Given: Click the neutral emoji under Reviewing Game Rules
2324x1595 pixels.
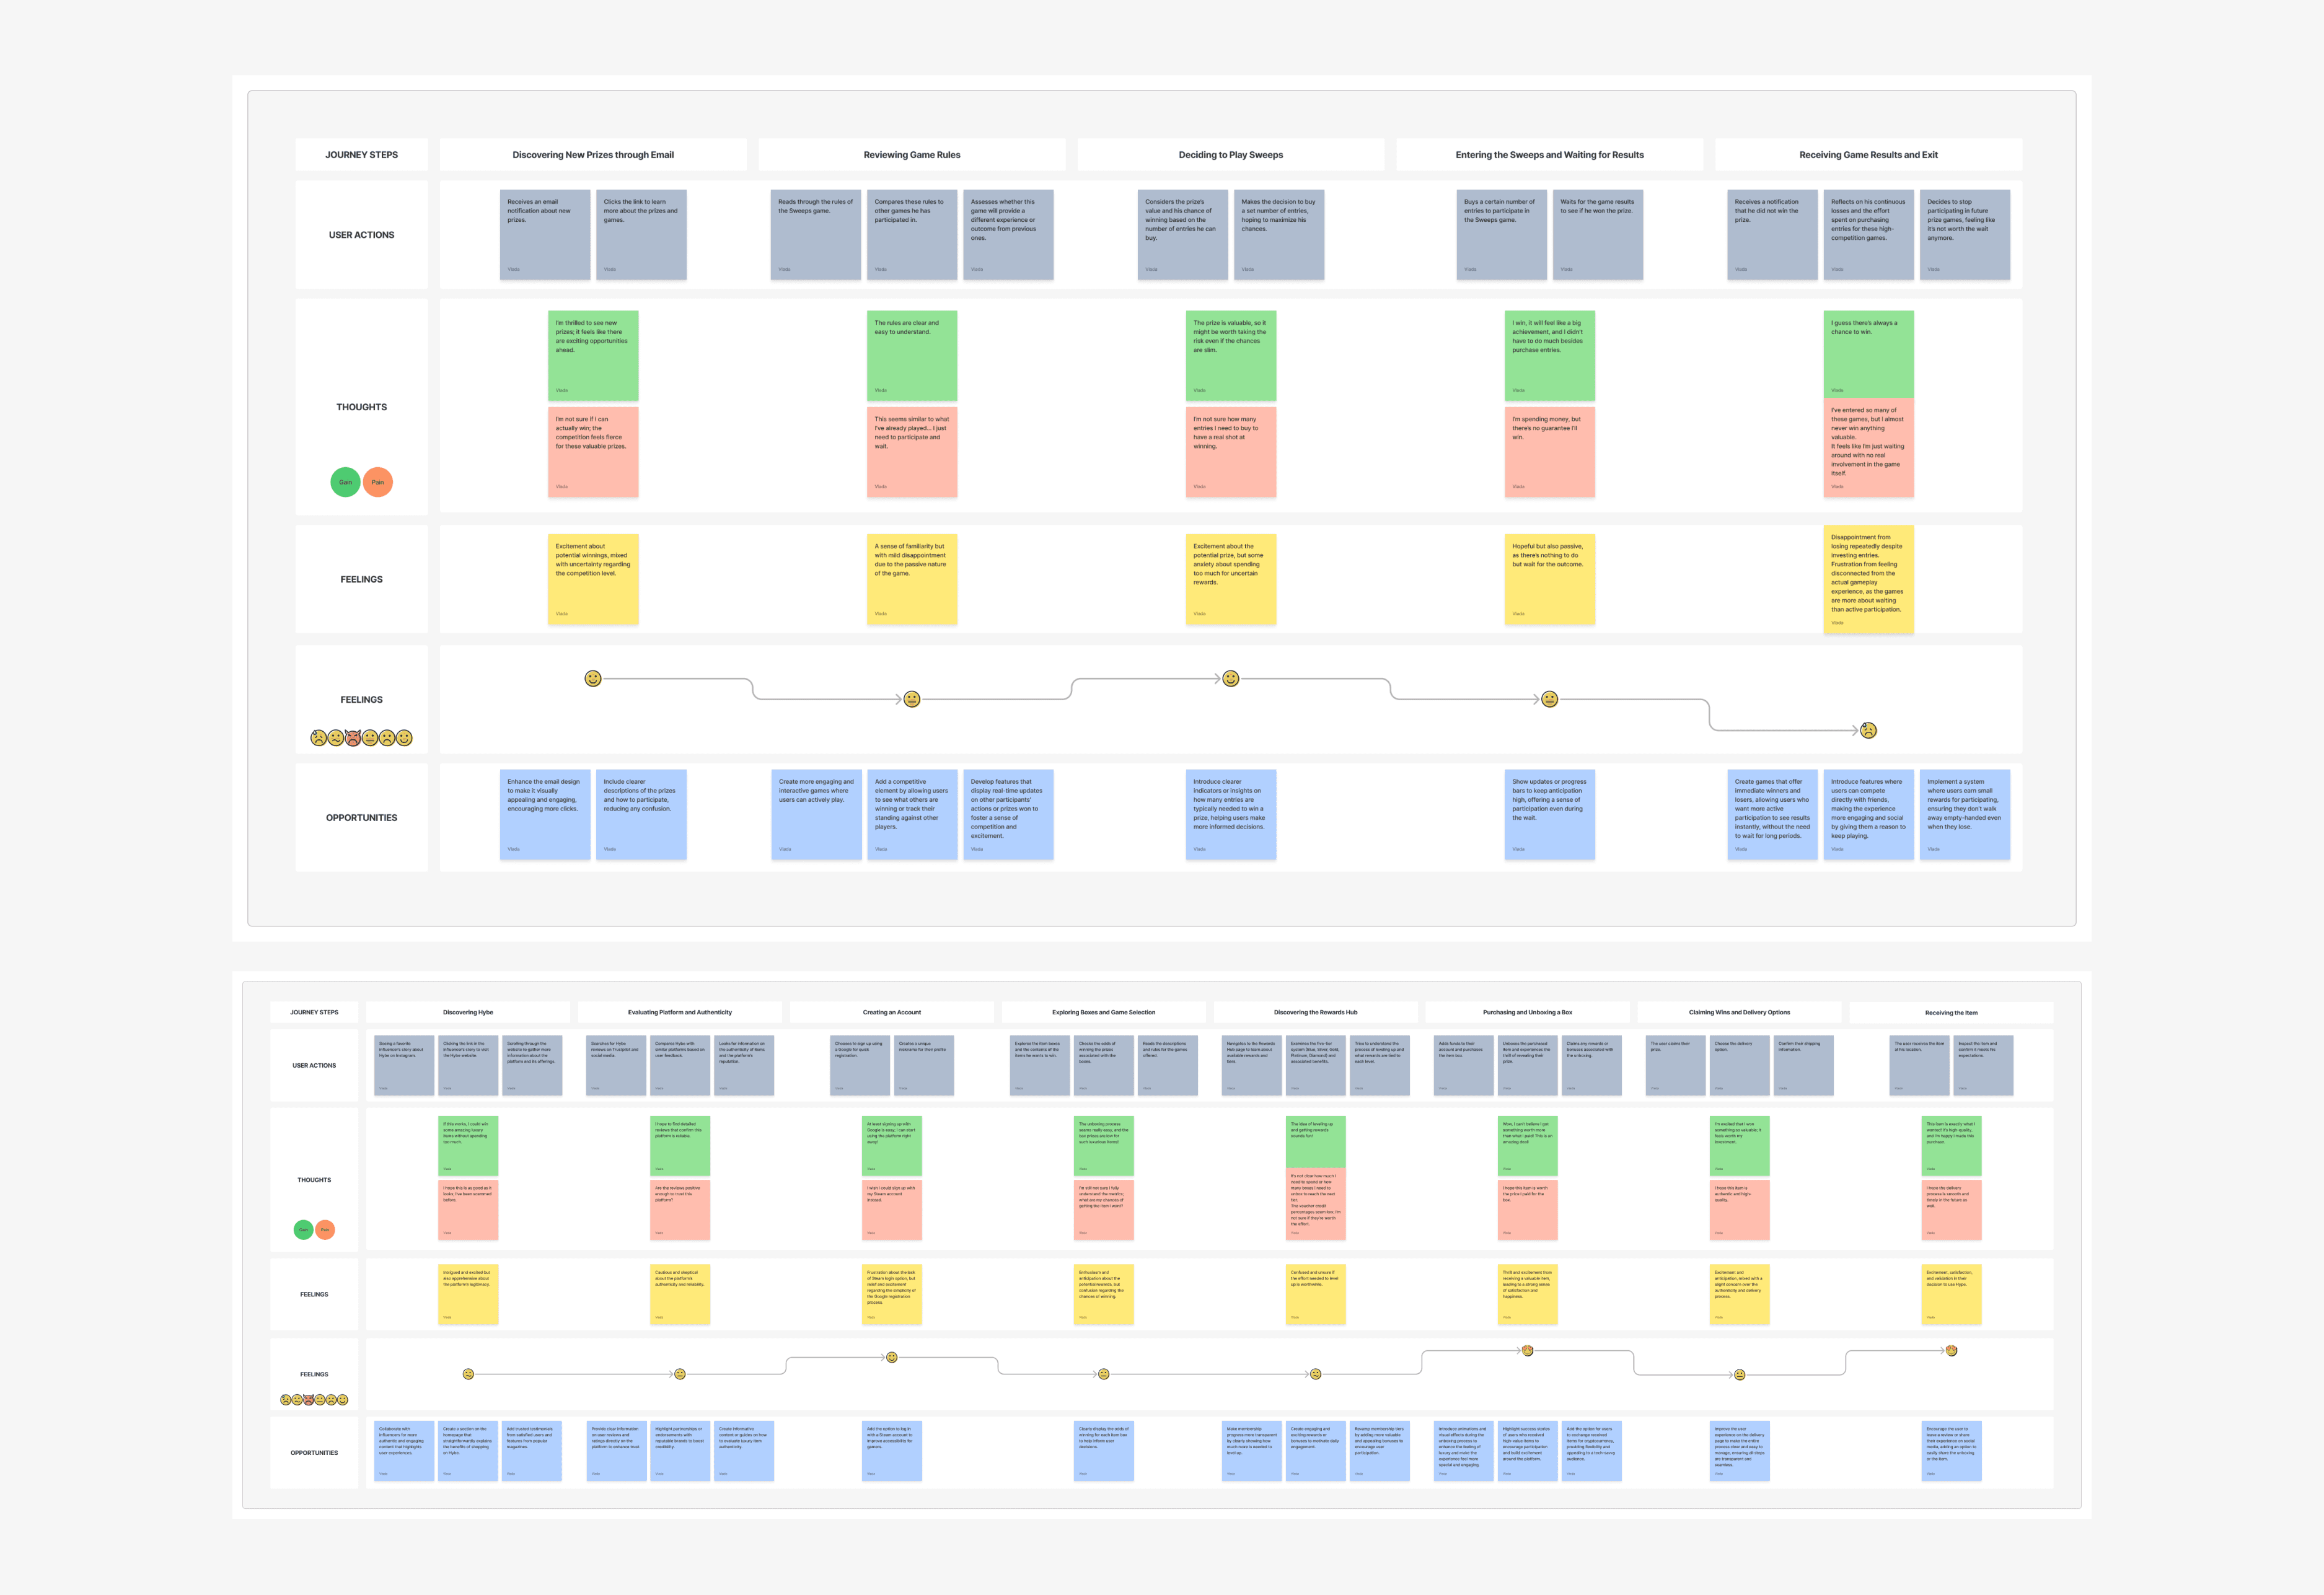Looking at the screenshot, I should pos(911,699).
